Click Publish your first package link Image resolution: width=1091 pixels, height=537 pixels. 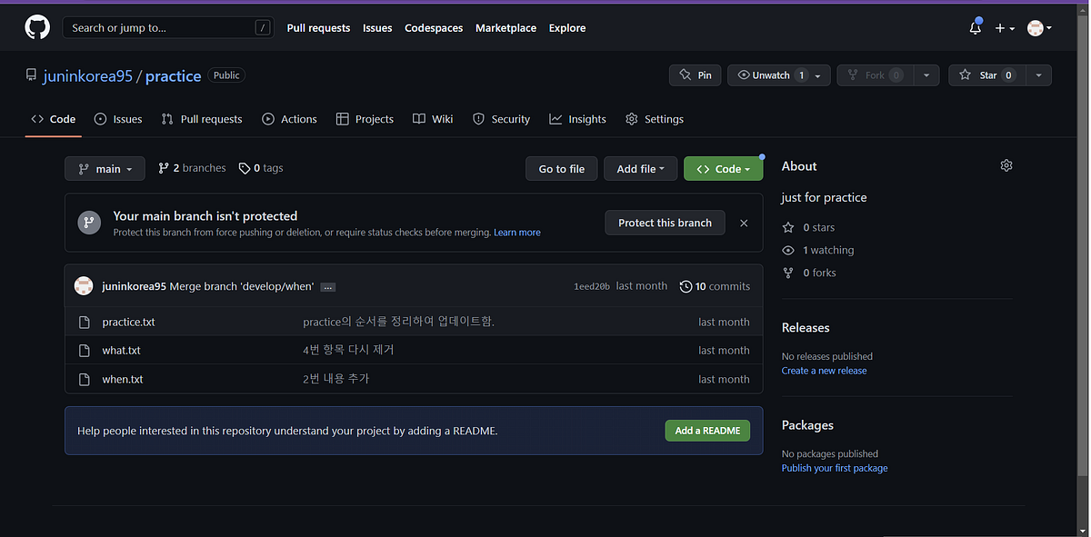(x=835, y=468)
